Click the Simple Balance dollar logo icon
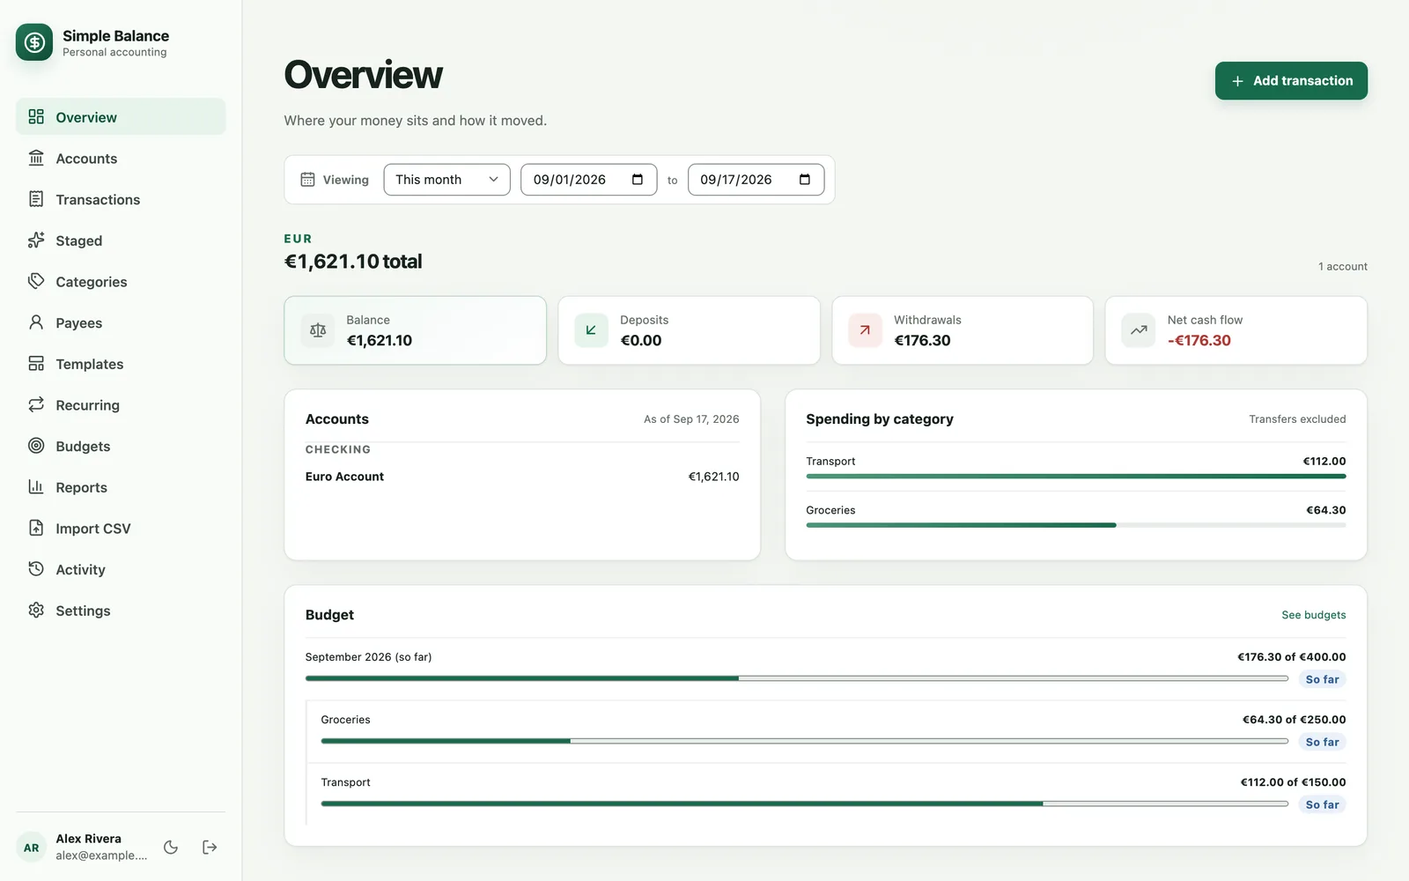Screen dimensions: 1409x881 tap(34, 42)
